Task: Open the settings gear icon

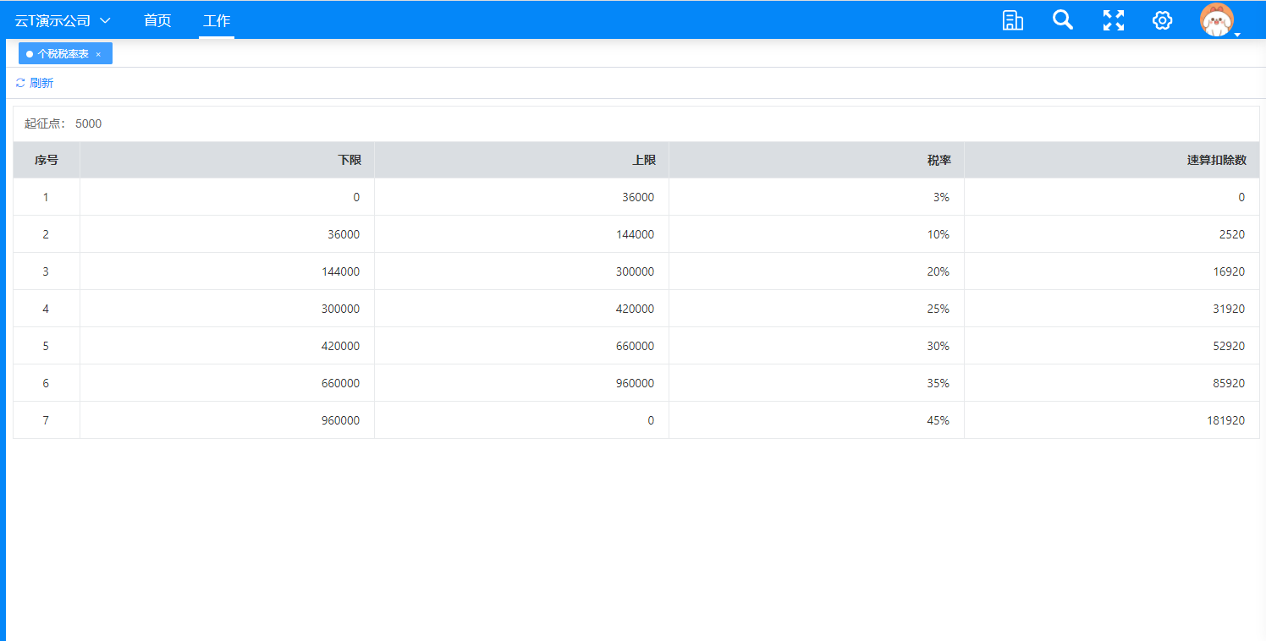Action: pyautogui.click(x=1162, y=20)
